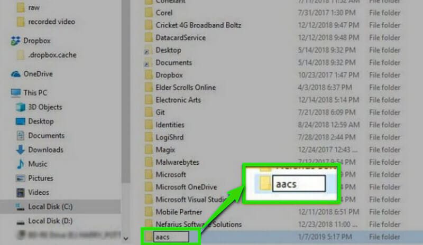Select the Git folder icon
This screenshot has height=245, width=423.
[149, 112]
